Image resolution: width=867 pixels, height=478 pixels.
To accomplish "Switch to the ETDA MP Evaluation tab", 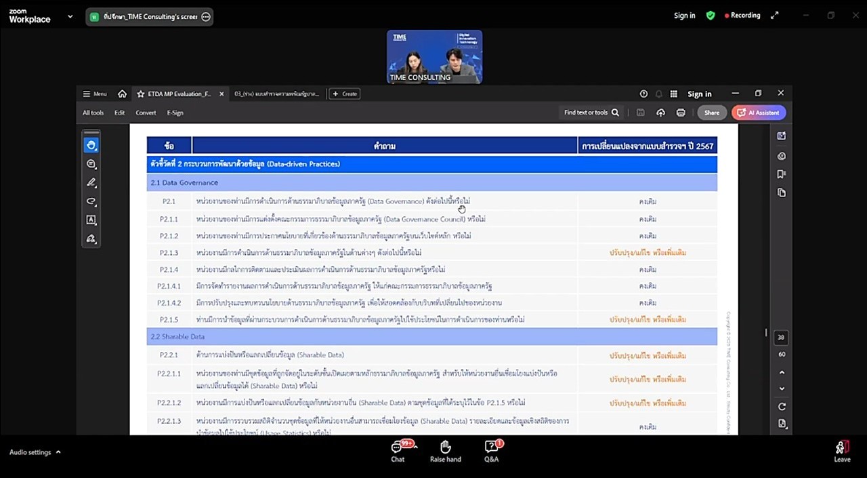I will coord(179,94).
